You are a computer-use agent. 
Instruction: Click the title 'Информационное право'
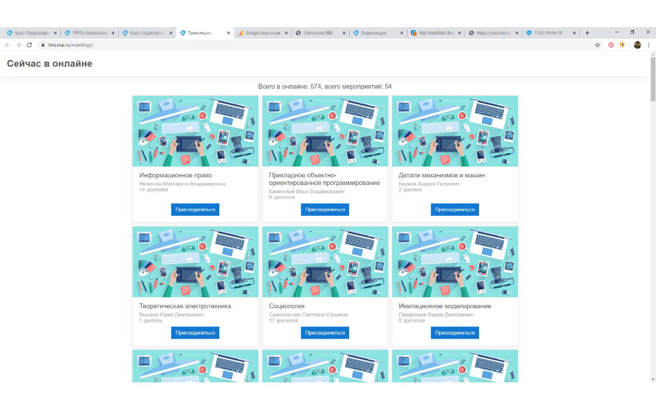click(x=175, y=175)
